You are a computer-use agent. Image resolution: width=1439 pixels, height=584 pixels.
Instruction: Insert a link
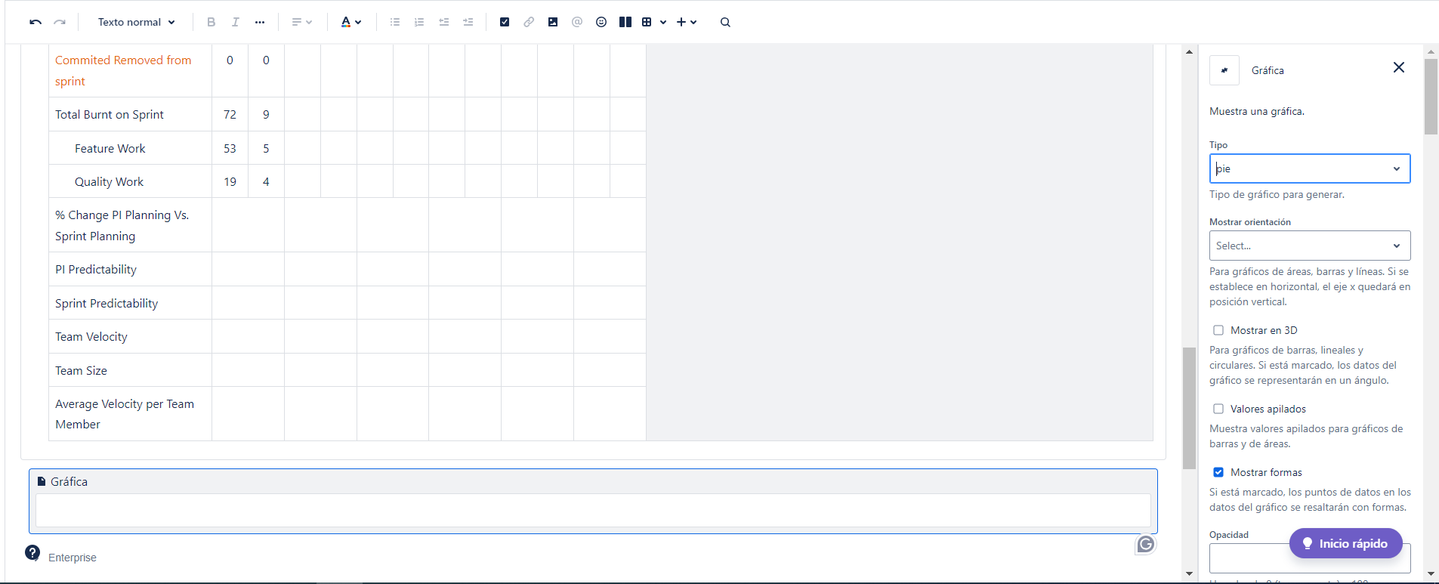[x=529, y=22]
